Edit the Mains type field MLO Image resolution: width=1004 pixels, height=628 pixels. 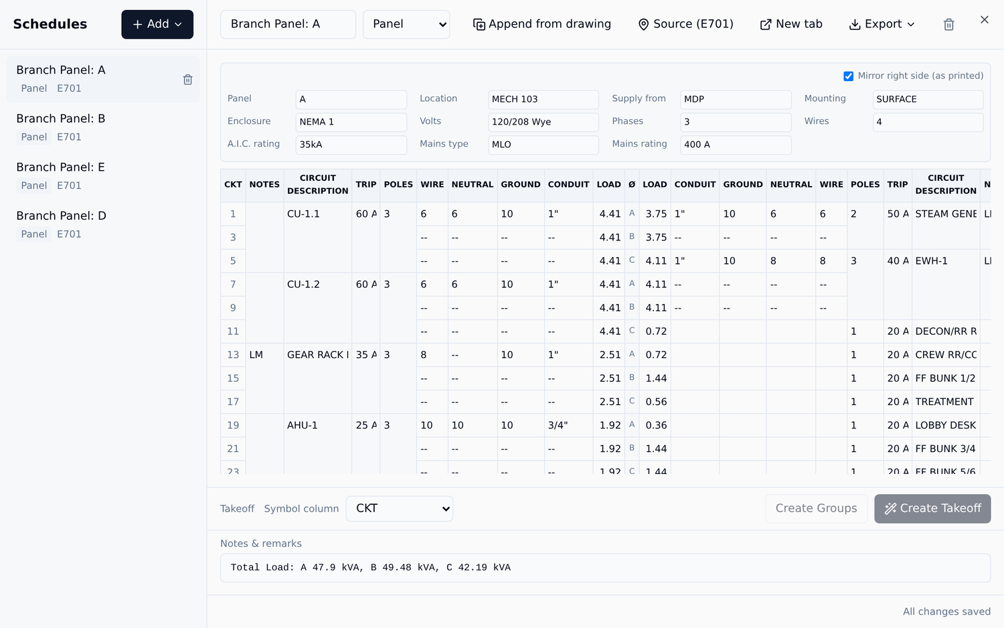(x=543, y=145)
